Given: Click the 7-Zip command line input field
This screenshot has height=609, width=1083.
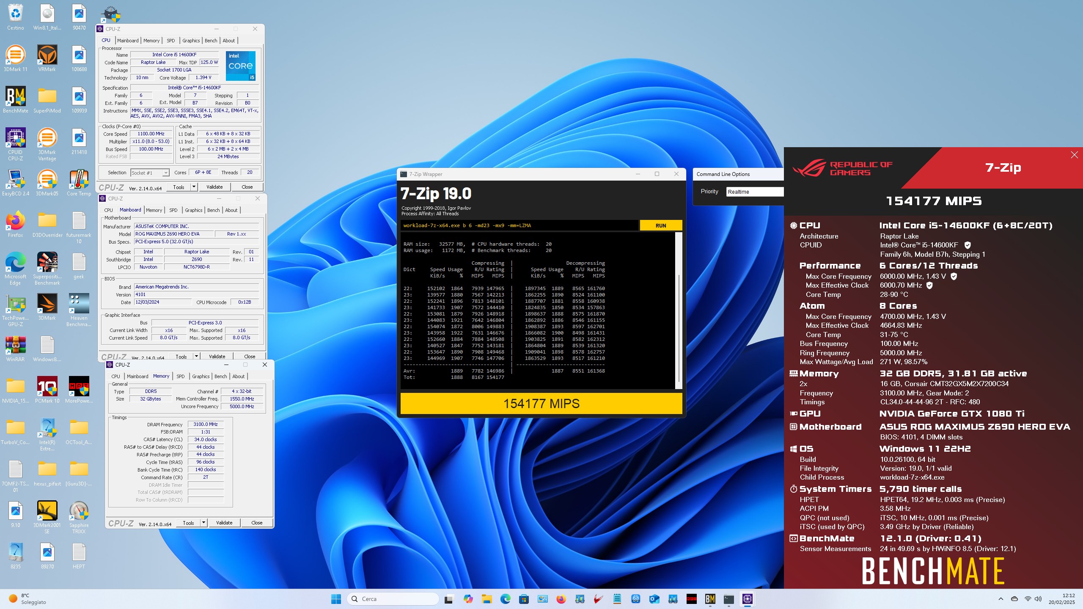Looking at the screenshot, I should tap(519, 225).
